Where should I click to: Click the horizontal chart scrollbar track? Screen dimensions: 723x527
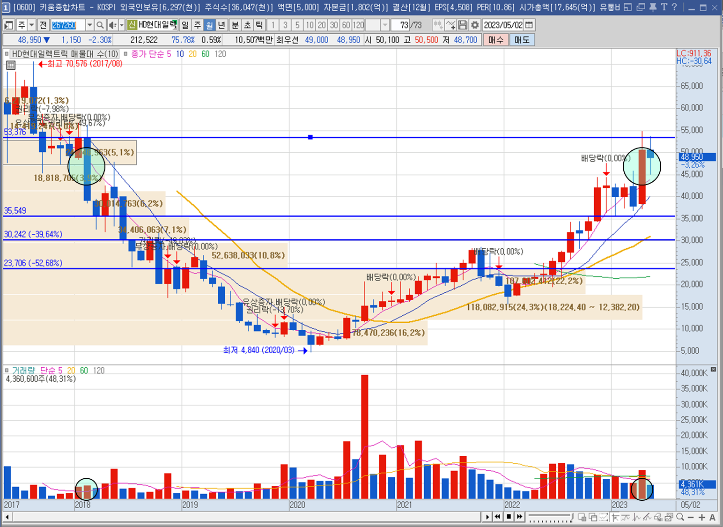[247, 517]
